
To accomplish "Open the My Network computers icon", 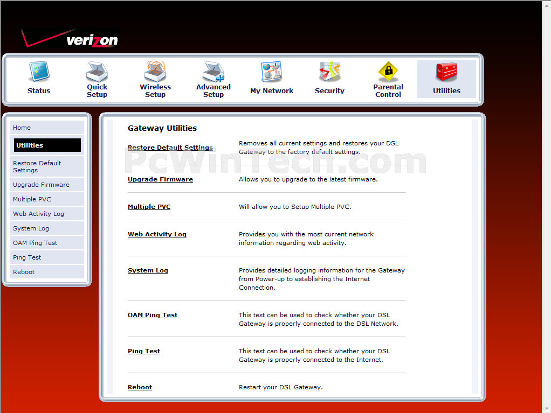I will (x=271, y=72).
